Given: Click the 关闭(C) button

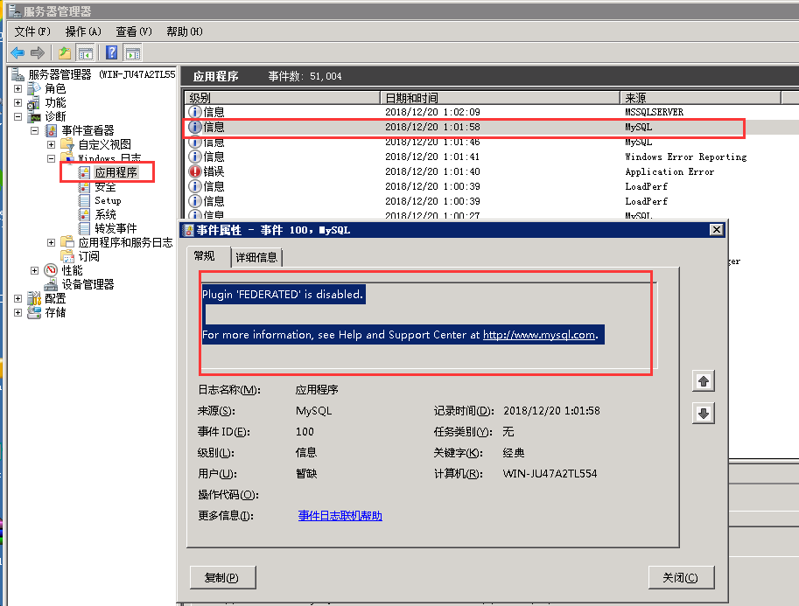Looking at the screenshot, I should tap(681, 577).
